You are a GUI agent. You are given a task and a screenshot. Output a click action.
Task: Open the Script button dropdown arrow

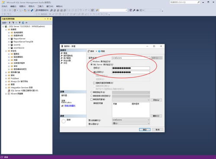pos(97,51)
